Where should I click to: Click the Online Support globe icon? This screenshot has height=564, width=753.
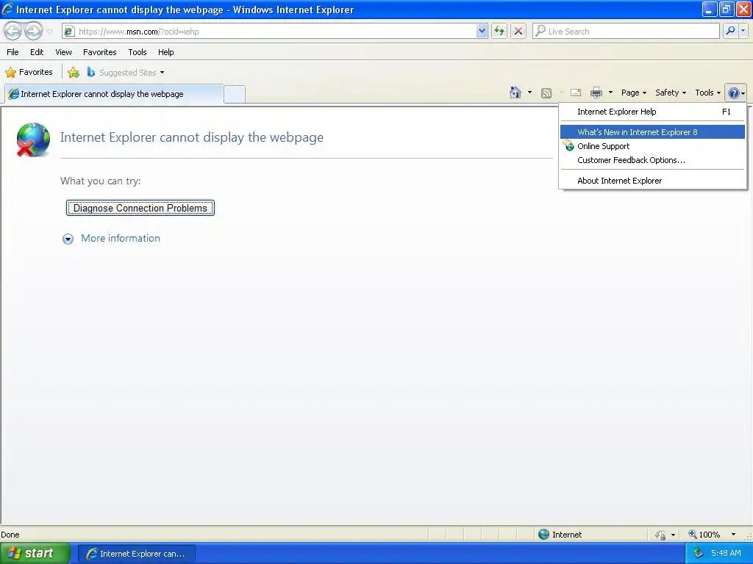click(568, 146)
